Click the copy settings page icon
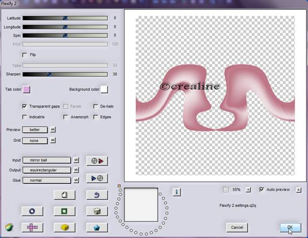 click(64, 195)
